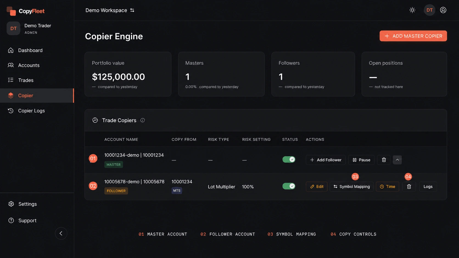Viewport: 459px width, 258px height.
Task: Go to Trades page
Action: click(37, 80)
